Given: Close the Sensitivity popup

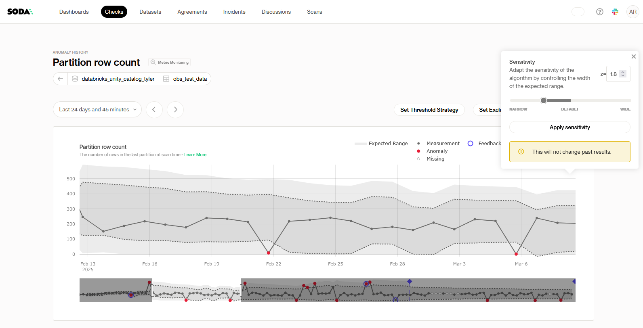Looking at the screenshot, I should coord(633,56).
